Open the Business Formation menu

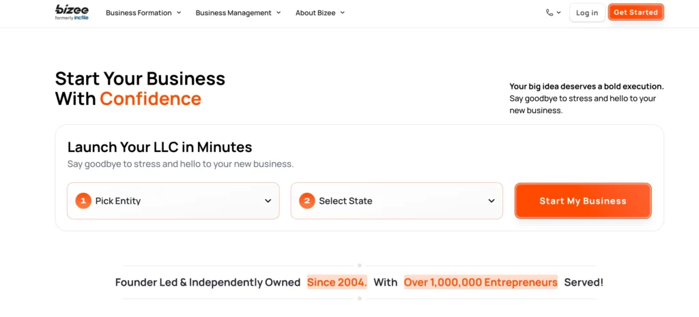point(143,12)
